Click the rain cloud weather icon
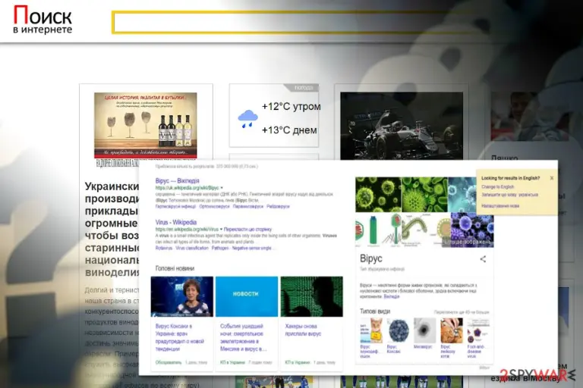583x388 pixels. pyautogui.click(x=247, y=119)
